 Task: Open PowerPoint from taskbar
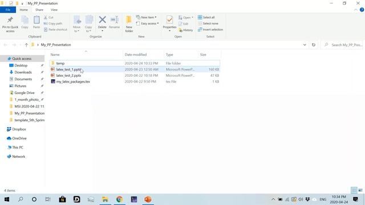click(148, 199)
